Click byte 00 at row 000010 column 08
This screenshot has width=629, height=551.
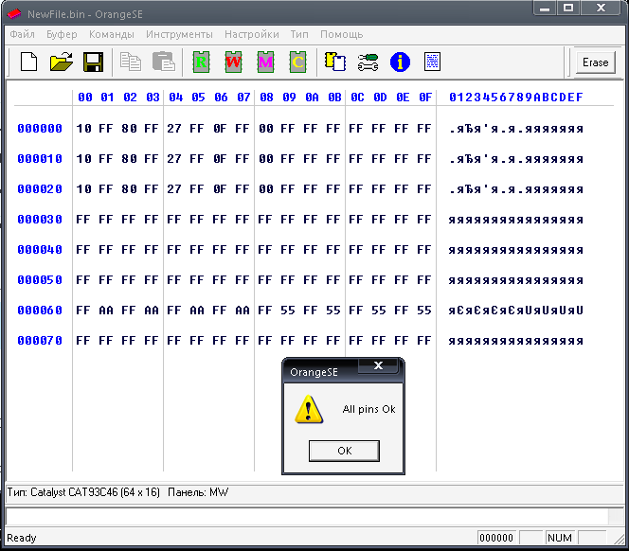click(x=266, y=159)
